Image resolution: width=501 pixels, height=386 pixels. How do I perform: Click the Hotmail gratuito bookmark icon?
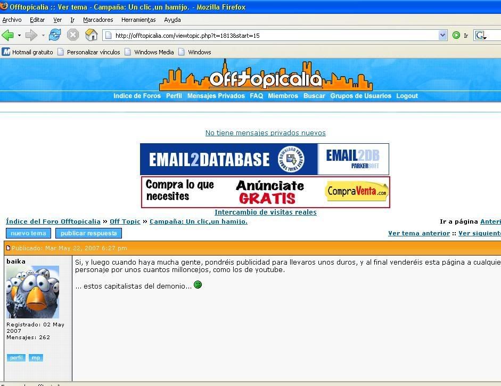pos(6,52)
